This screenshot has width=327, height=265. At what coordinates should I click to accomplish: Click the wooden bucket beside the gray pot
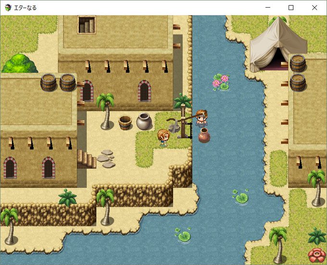pos(125,123)
